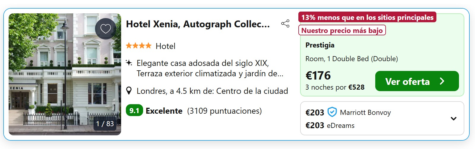Click the green 9.1 rating badge

134,111
